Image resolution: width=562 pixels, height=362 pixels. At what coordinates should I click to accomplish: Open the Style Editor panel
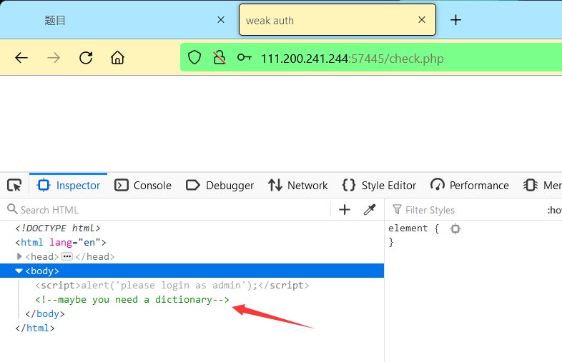click(x=379, y=186)
